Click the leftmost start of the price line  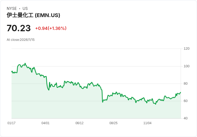12,72
